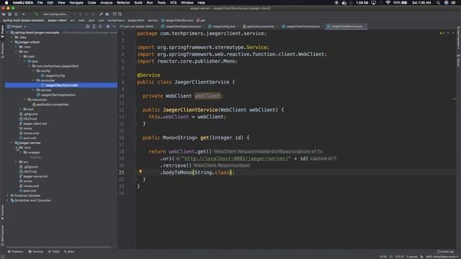Viewport: 461px width, 259px height.
Task: Expand the service package folder
Action: (x=33, y=90)
